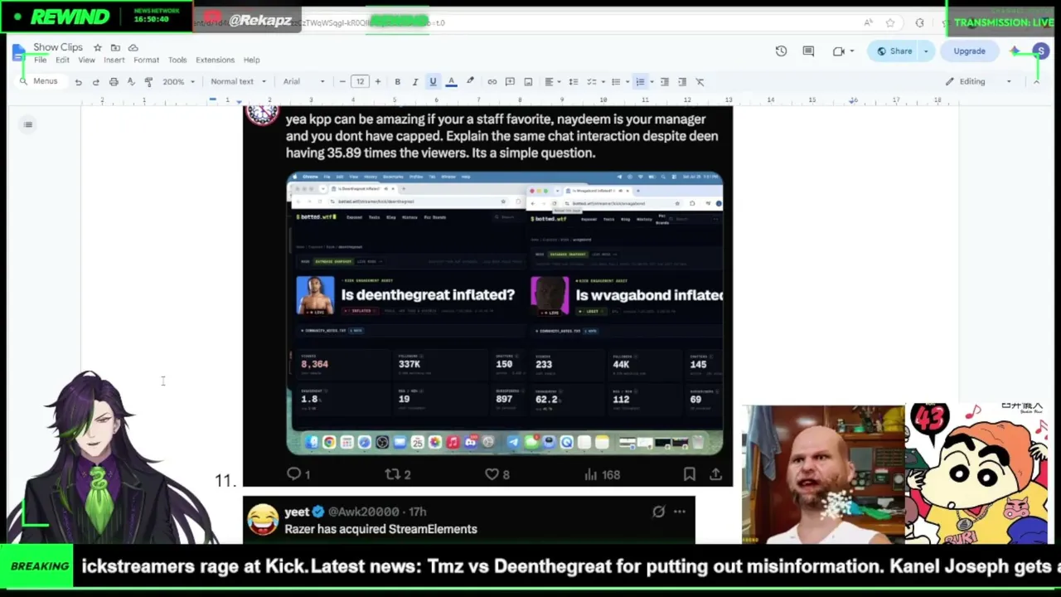Show the document outline
Screen dimensions: 1061x597
coord(28,124)
